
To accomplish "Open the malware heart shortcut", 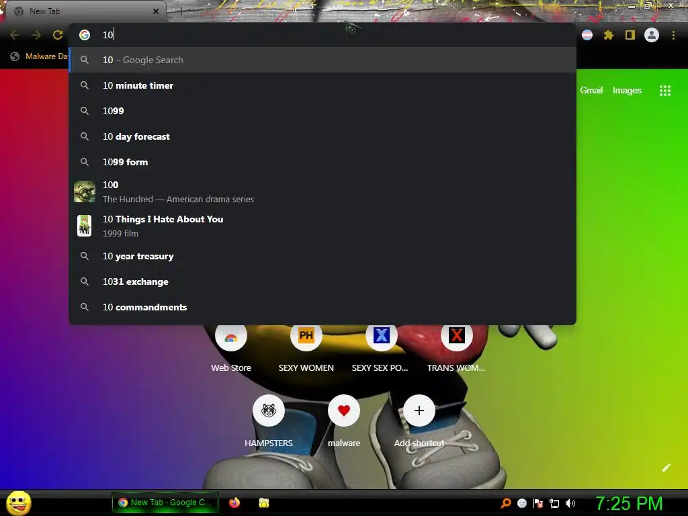I will pos(344,411).
